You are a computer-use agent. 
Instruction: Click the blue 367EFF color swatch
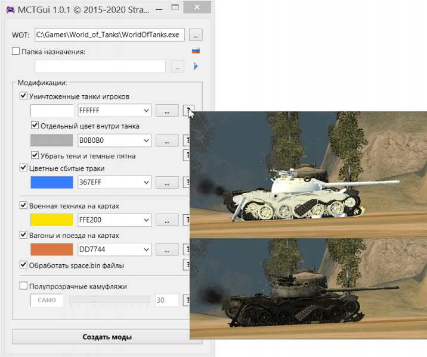(52, 182)
